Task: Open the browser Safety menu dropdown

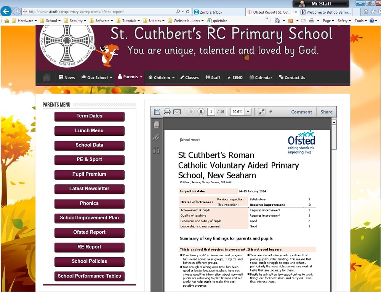Action: [344, 21]
